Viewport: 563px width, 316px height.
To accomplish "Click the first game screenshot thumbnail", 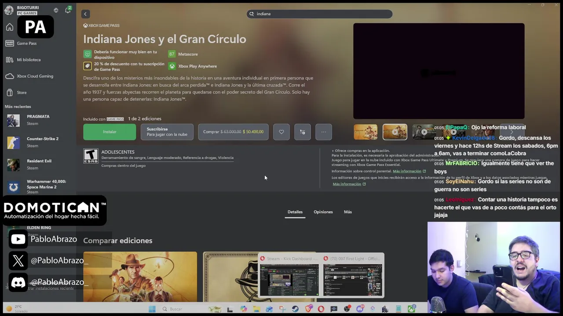I will click(366, 132).
